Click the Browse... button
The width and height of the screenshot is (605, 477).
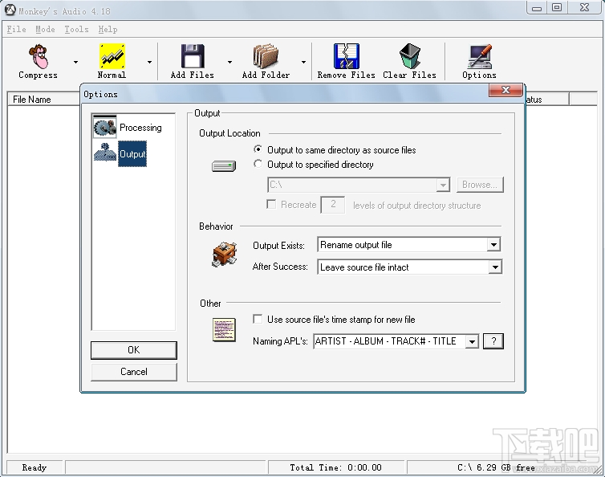(480, 185)
